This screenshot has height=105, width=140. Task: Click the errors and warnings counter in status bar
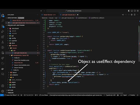tap(29, 95)
